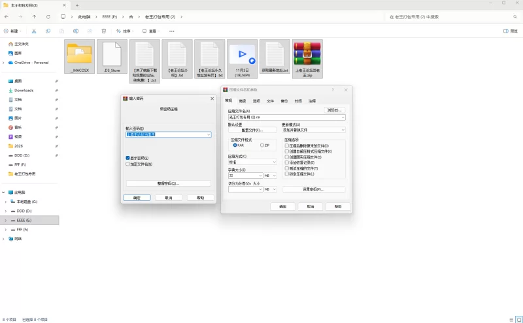Viewport: 523px width, 323px height.
Task: Select the 【老王论坛永久地址发布页】.txt file
Action: [209, 59]
